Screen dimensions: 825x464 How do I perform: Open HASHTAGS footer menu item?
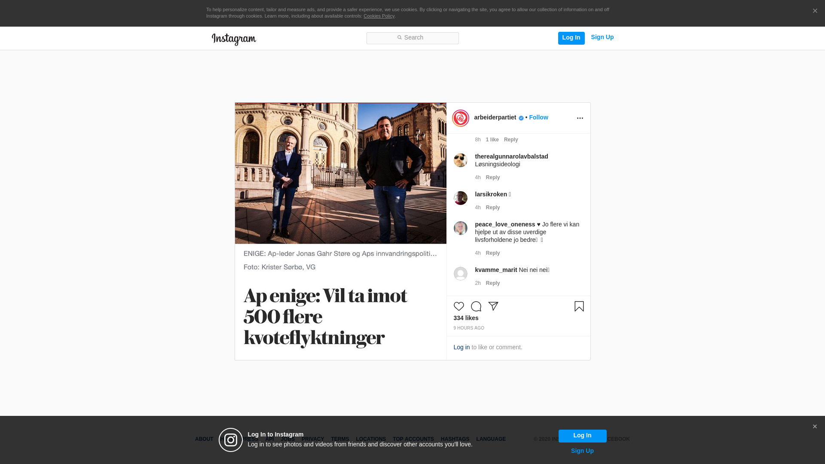click(455, 439)
